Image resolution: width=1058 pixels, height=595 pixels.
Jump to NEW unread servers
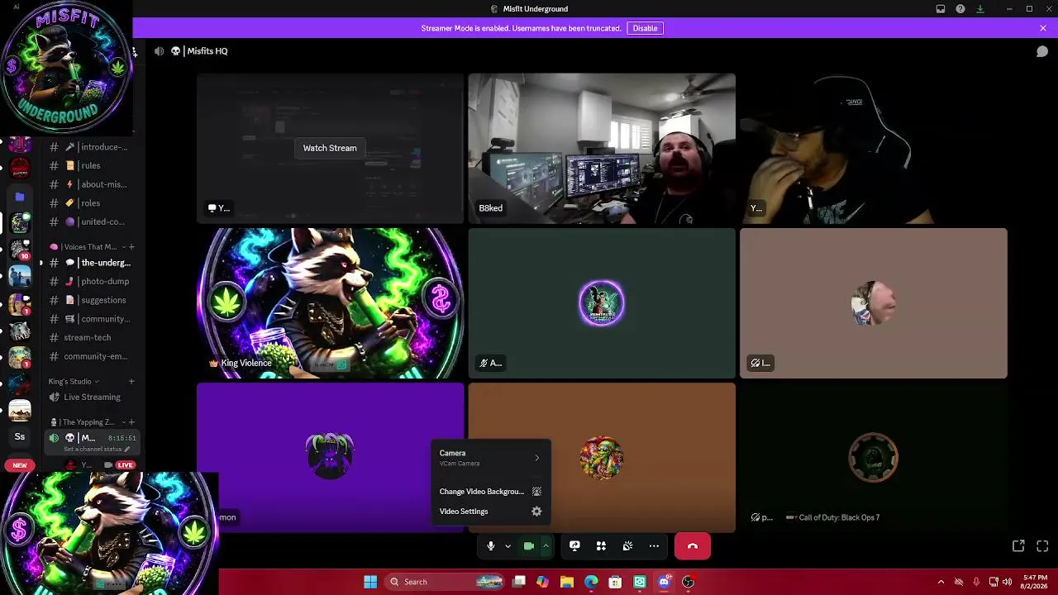click(x=20, y=465)
